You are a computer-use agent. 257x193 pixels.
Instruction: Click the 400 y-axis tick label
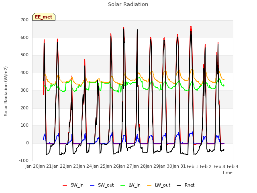click(24, 72)
